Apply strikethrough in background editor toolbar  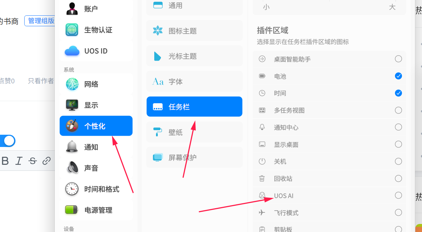[33, 161]
